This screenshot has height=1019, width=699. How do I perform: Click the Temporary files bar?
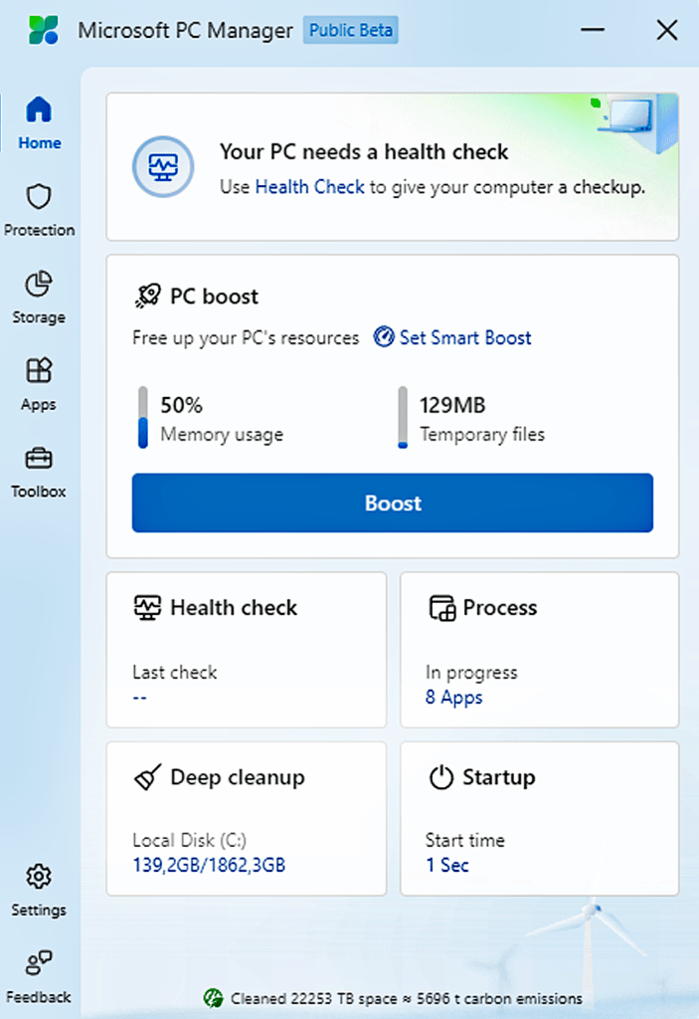tap(403, 417)
